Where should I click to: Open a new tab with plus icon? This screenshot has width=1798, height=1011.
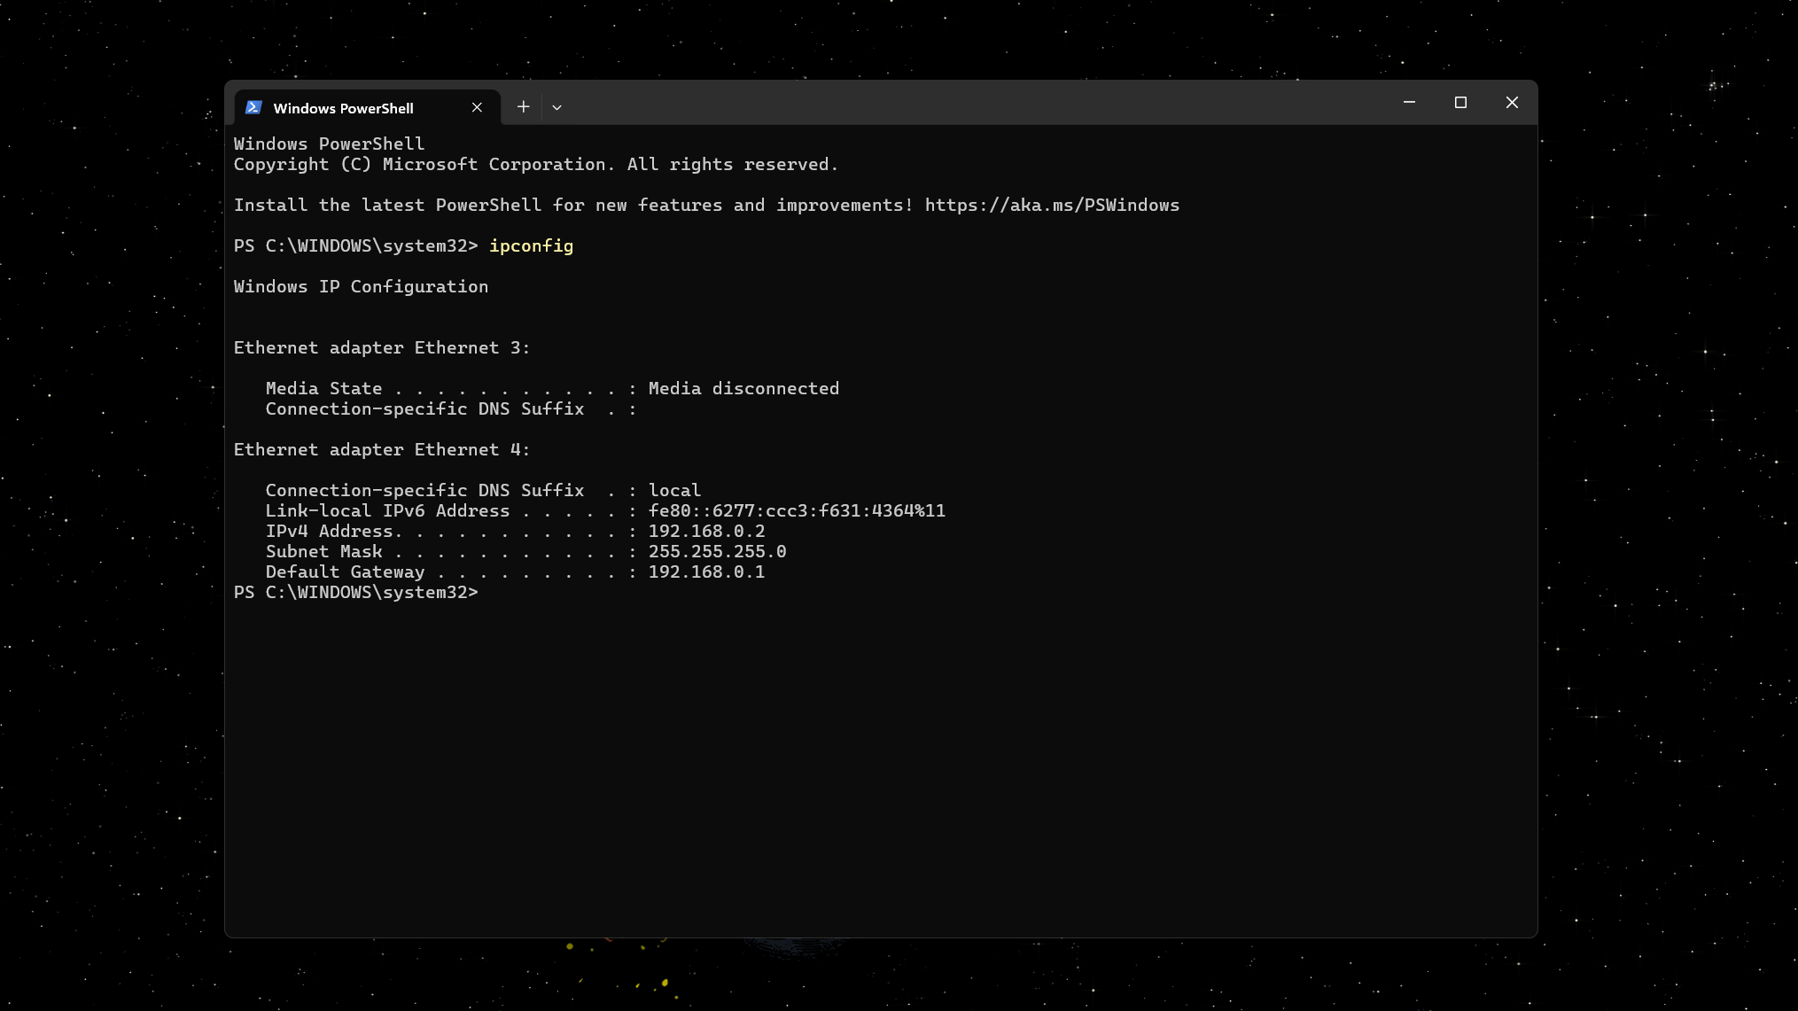[x=524, y=107]
